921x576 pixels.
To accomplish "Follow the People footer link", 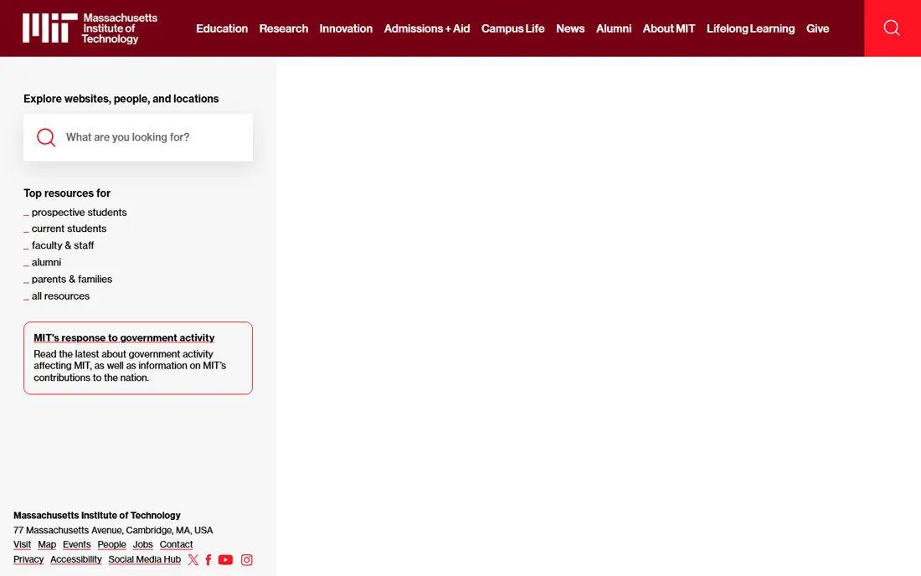I will [111, 544].
